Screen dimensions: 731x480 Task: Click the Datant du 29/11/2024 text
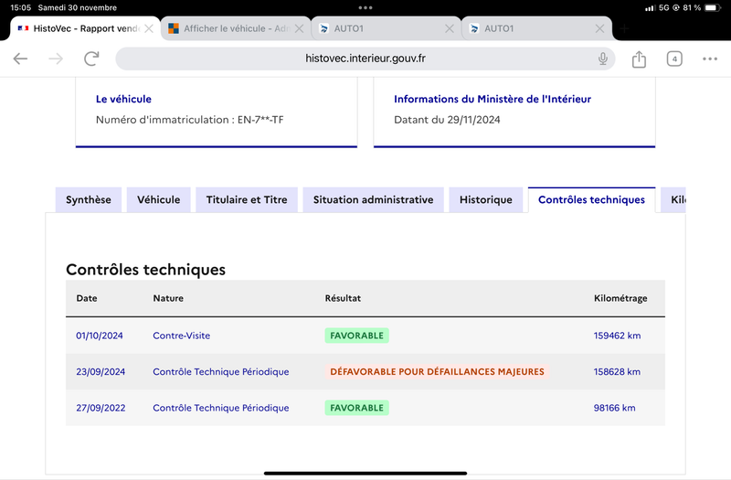pos(447,120)
